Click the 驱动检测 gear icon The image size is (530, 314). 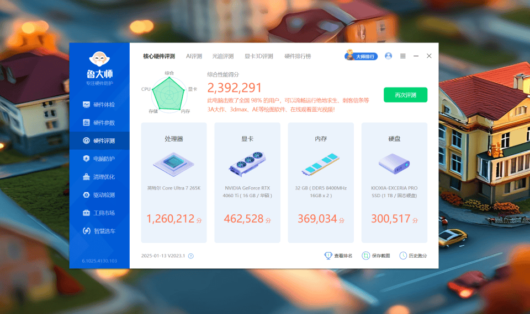tap(86, 195)
